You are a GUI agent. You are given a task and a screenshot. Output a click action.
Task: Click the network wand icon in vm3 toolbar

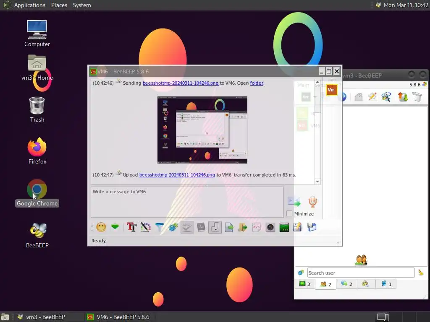pyautogui.click(x=386, y=97)
